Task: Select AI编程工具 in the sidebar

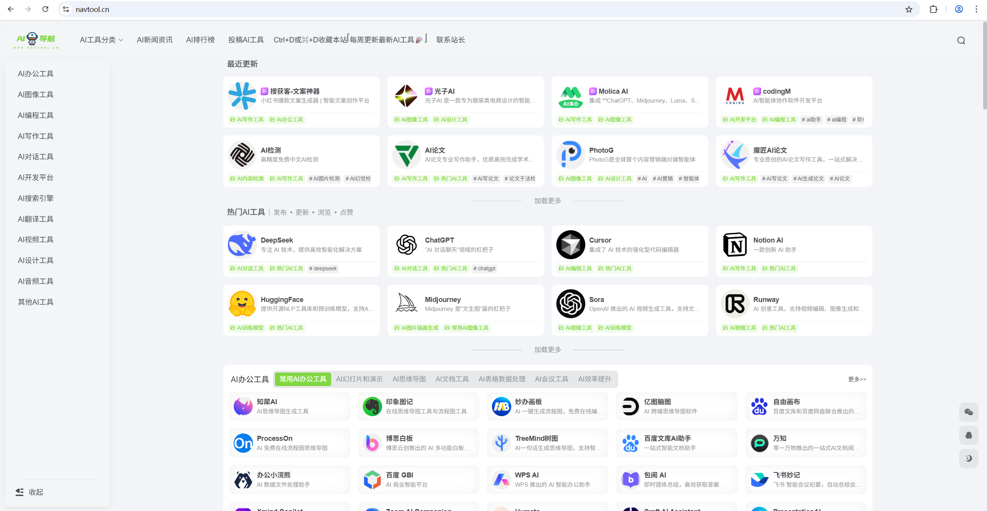Action: tap(35, 115)
